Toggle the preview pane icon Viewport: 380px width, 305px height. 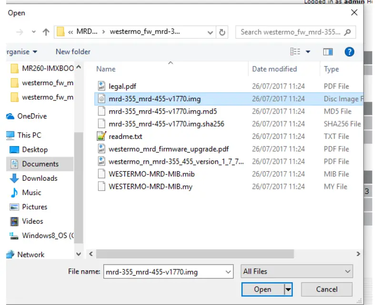coord(328,52)
